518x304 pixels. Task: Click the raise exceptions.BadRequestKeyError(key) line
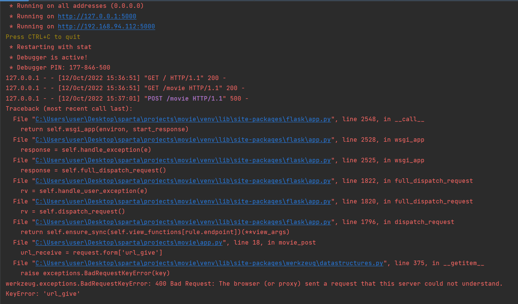point(95,273)
